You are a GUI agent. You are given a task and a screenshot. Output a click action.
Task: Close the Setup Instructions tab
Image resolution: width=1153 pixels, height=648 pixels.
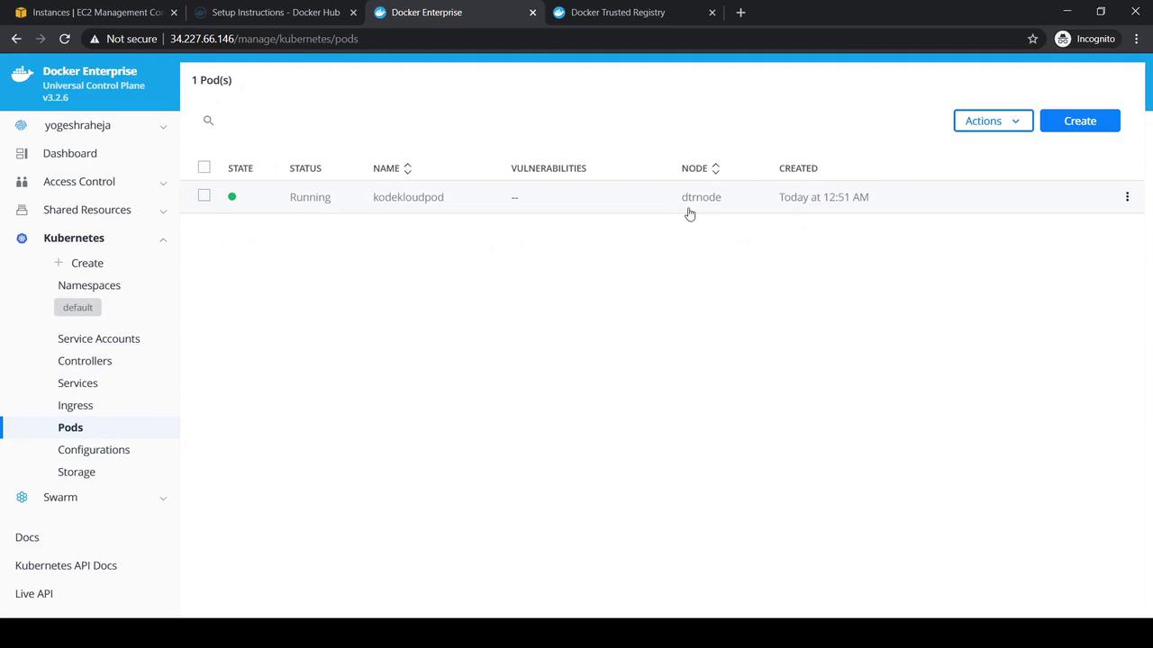click(353, 13)
